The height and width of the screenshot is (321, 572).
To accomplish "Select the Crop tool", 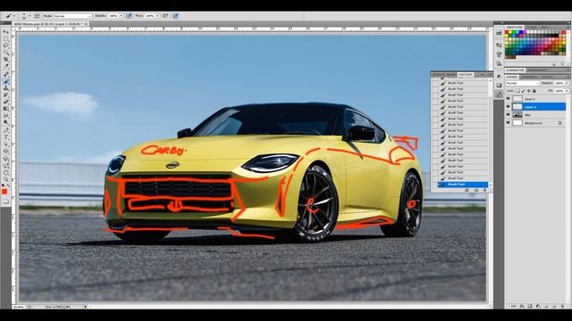I will [x=6, y=60].
